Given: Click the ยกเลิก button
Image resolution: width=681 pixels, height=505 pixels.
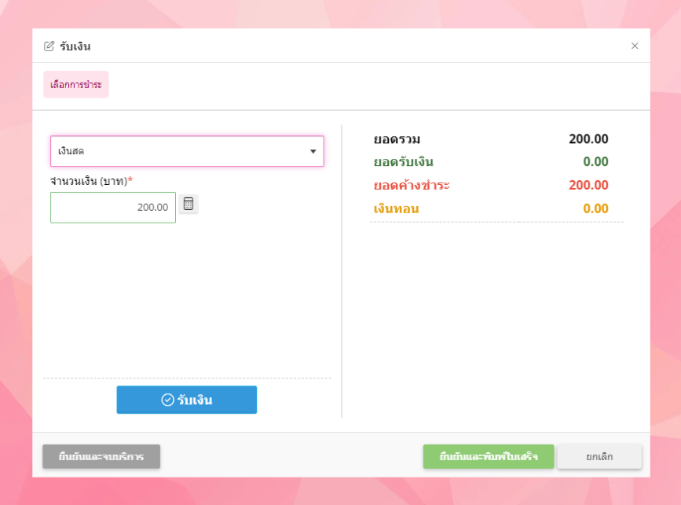Looking at the screenshot, I should (x=599, y=457).
